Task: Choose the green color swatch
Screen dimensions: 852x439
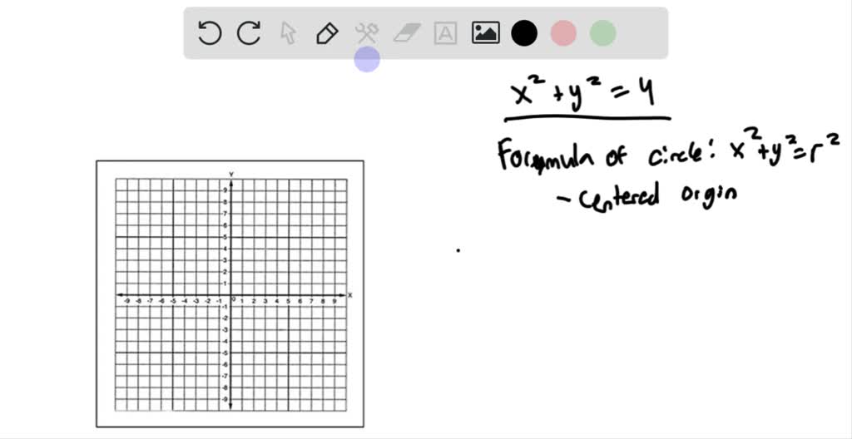Action: (x=602, y=33)
